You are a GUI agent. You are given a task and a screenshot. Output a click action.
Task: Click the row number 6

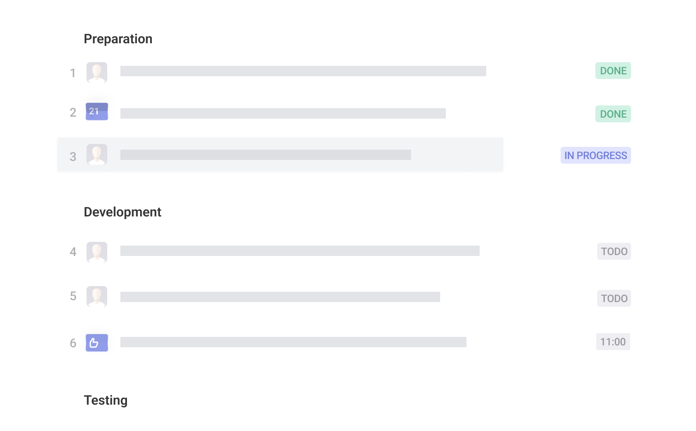73,343
